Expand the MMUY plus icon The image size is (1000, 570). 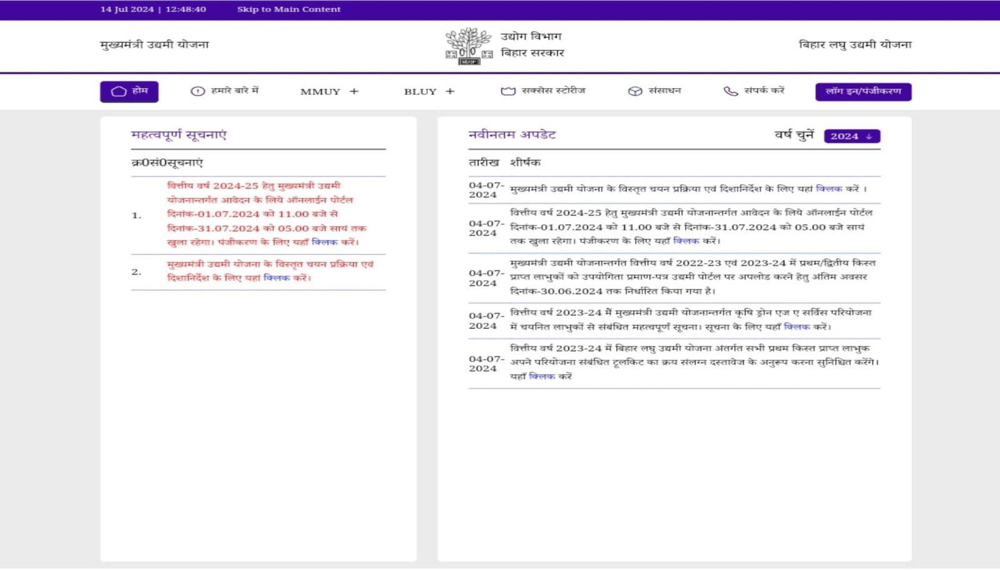[354, 91]
